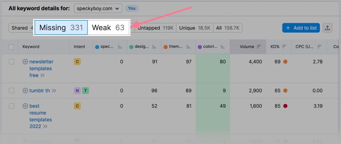
Task: Expand newsletter templates free double-chevron
Action: pyautogui.click(x=43, y=75)
